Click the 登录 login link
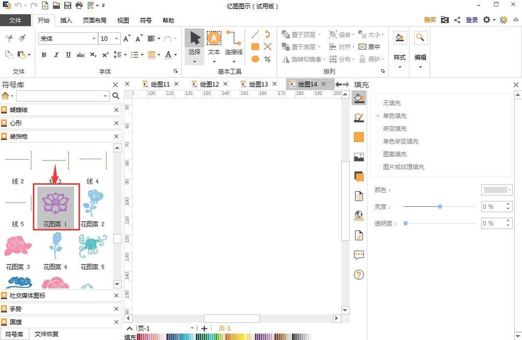Image resolution: width=522 pixels, height=340 pixels. pyautogui.click(x=471, y=19)
